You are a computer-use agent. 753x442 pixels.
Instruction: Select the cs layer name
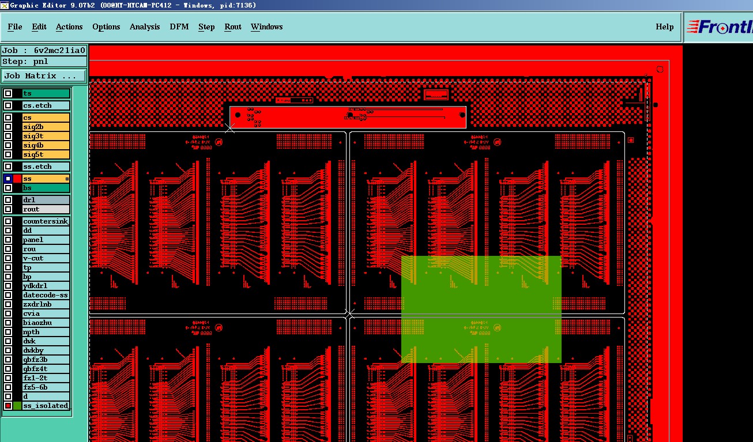click(x=46, y=118)
